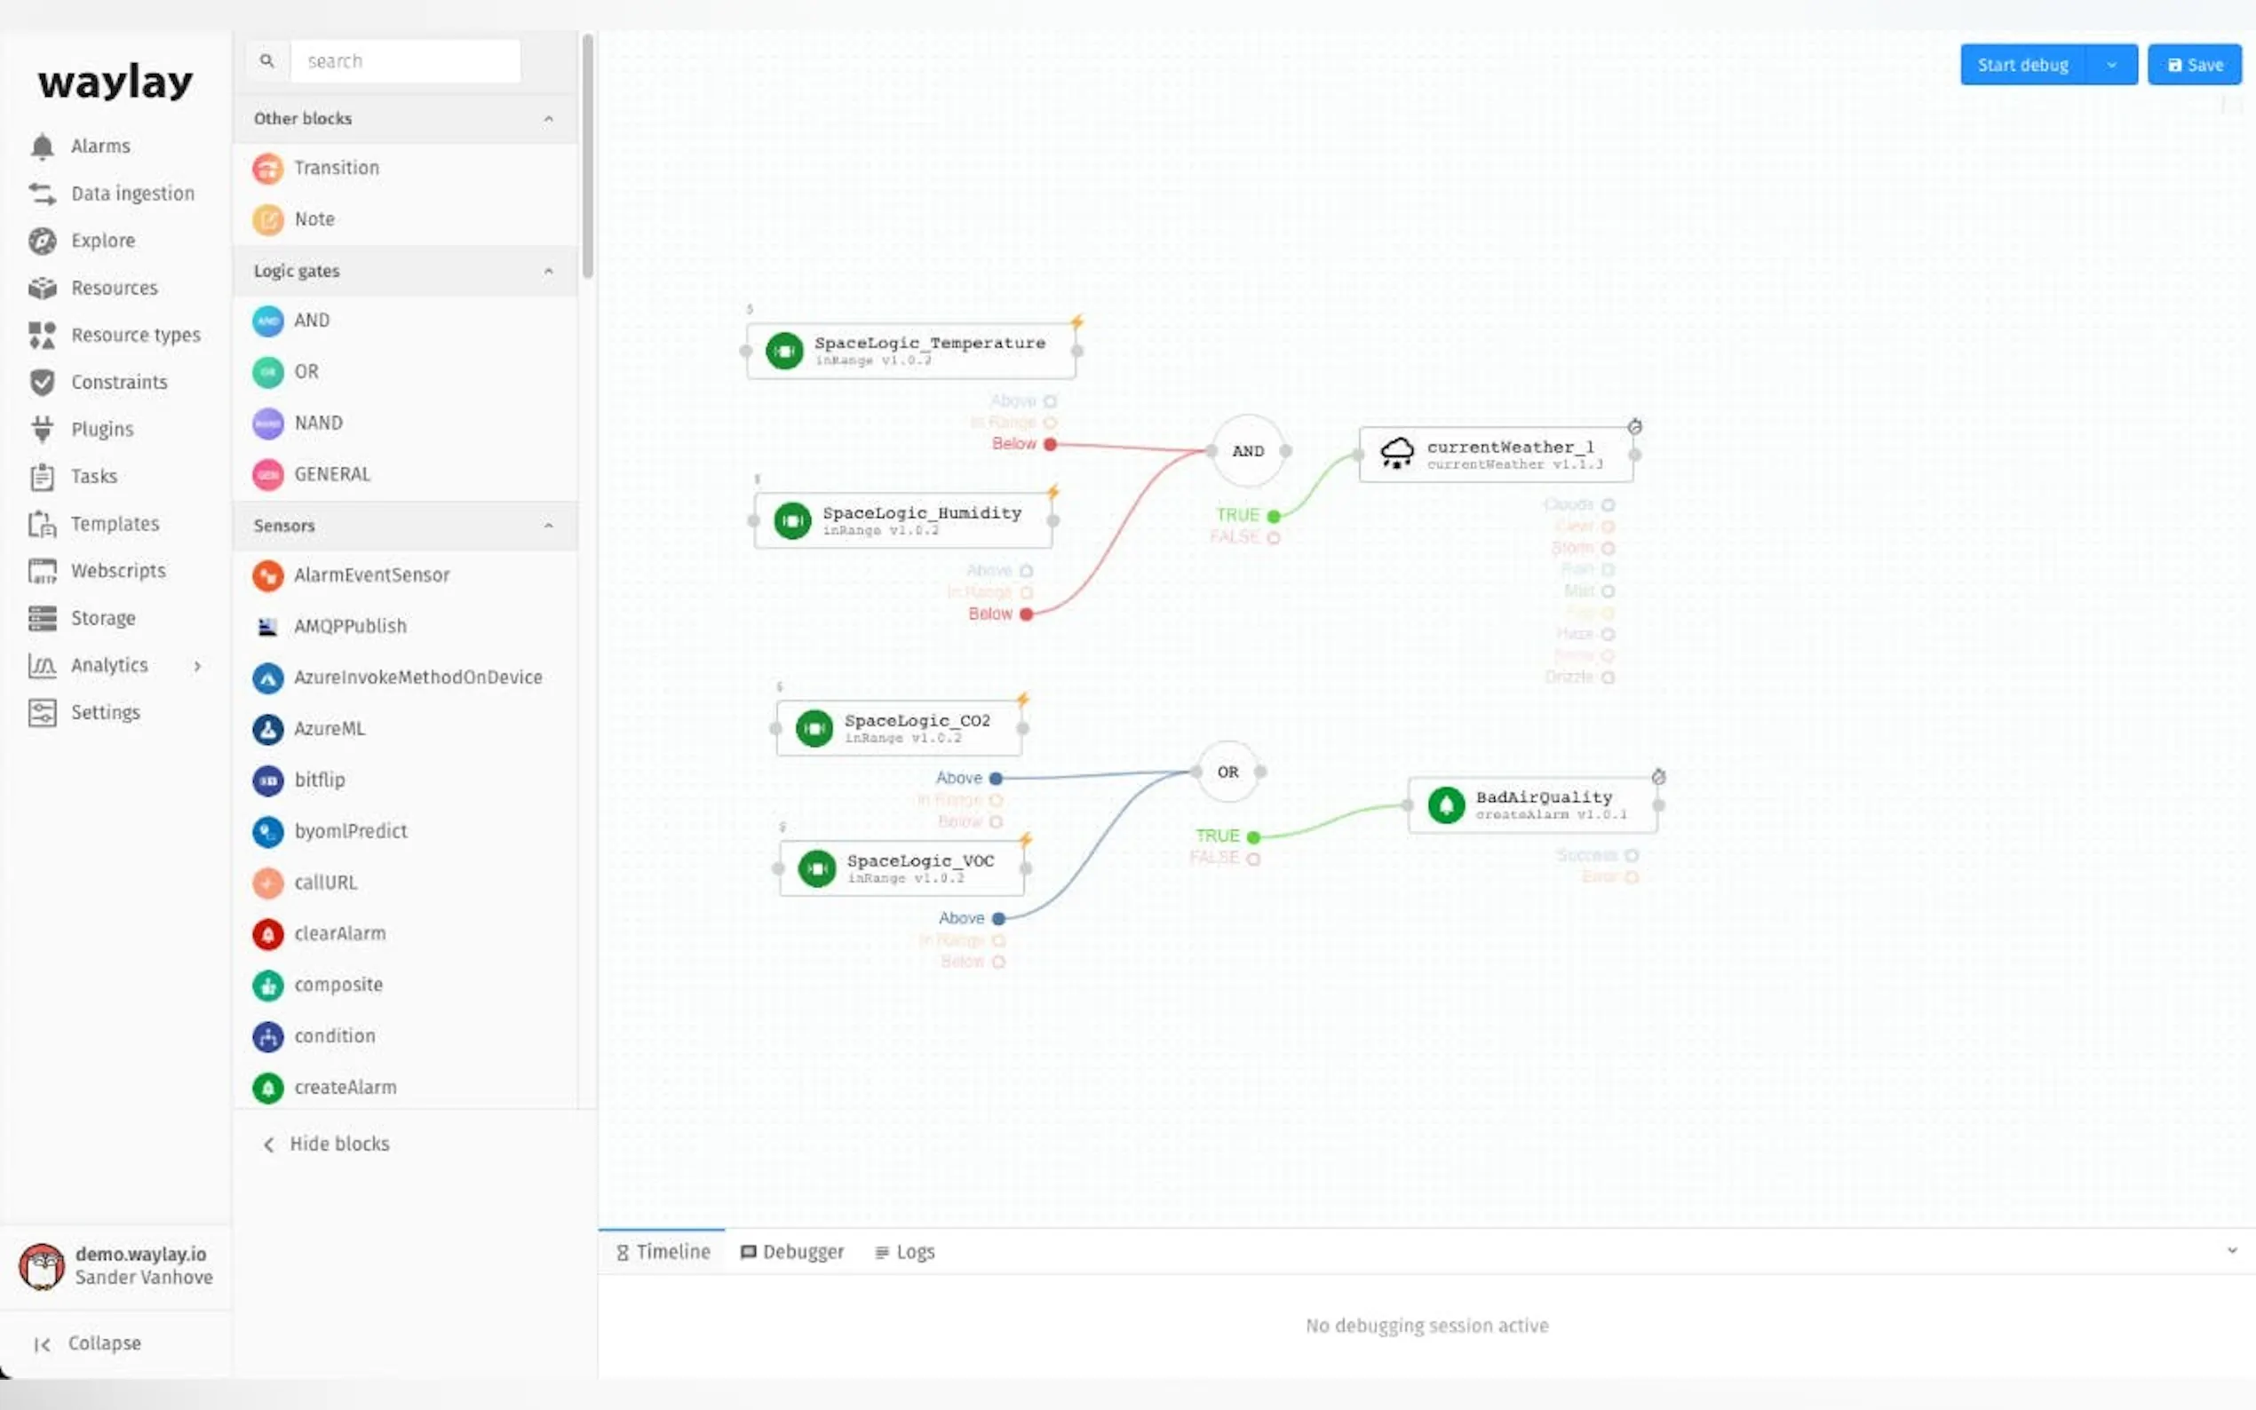The height and width of the screenshot is (1410, 2256).
Task: Select the clearAlarm red sensor icon
Action: point(267,933)
